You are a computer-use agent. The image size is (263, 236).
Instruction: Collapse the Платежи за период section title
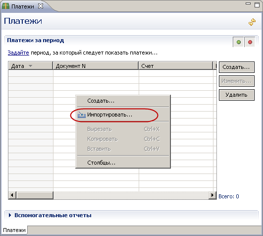coord(35,41)
